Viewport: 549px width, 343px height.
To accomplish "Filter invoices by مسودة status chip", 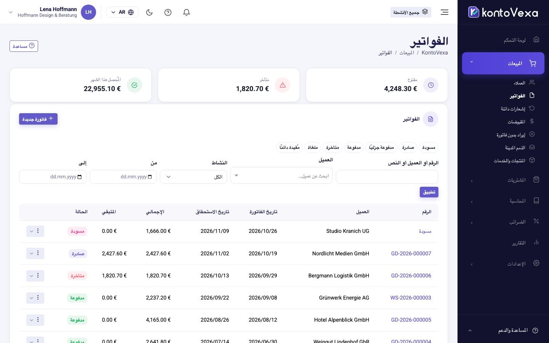I will click(429, 147).
